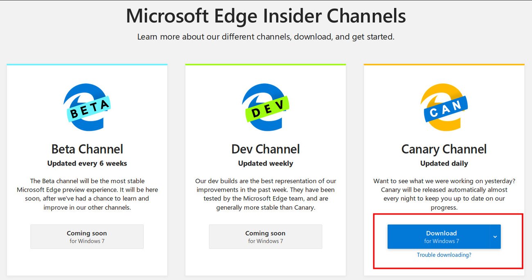The height and width of the screenshot is (280, 532).
Task: Expand the Download button dropdown chevron
Action: [x=495, y=236]
